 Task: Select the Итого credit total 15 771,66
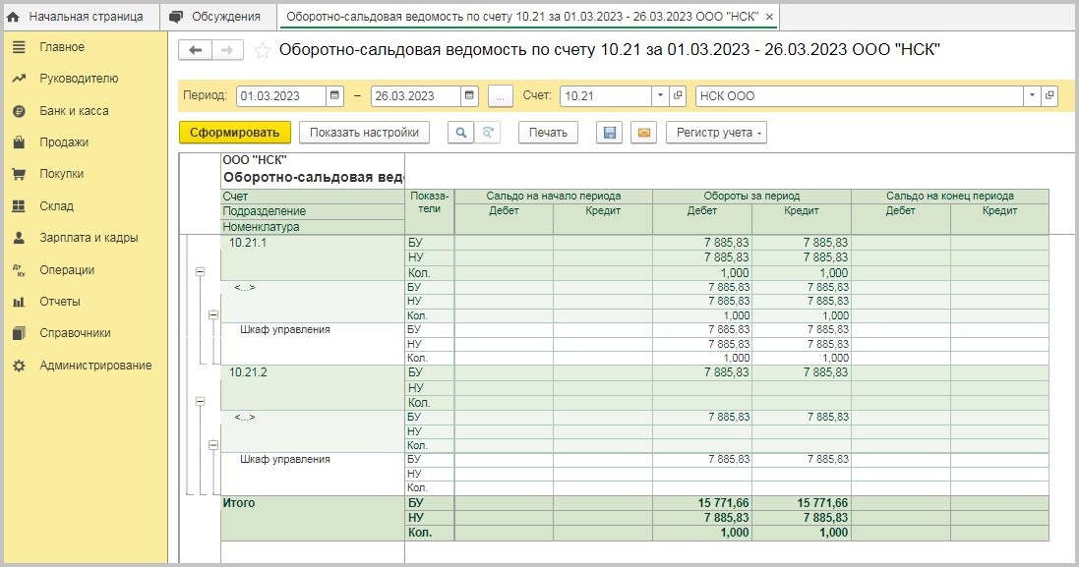pos(822,503)
